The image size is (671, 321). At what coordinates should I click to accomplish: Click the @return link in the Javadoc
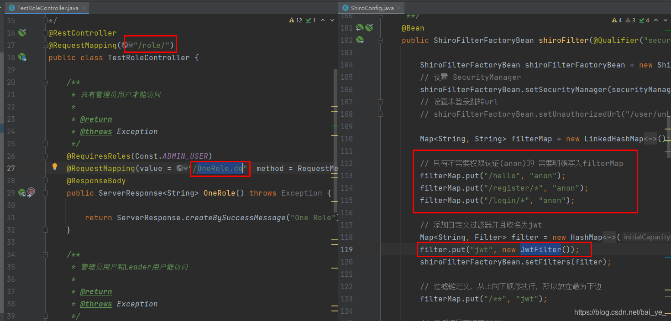tap(96, 119)
